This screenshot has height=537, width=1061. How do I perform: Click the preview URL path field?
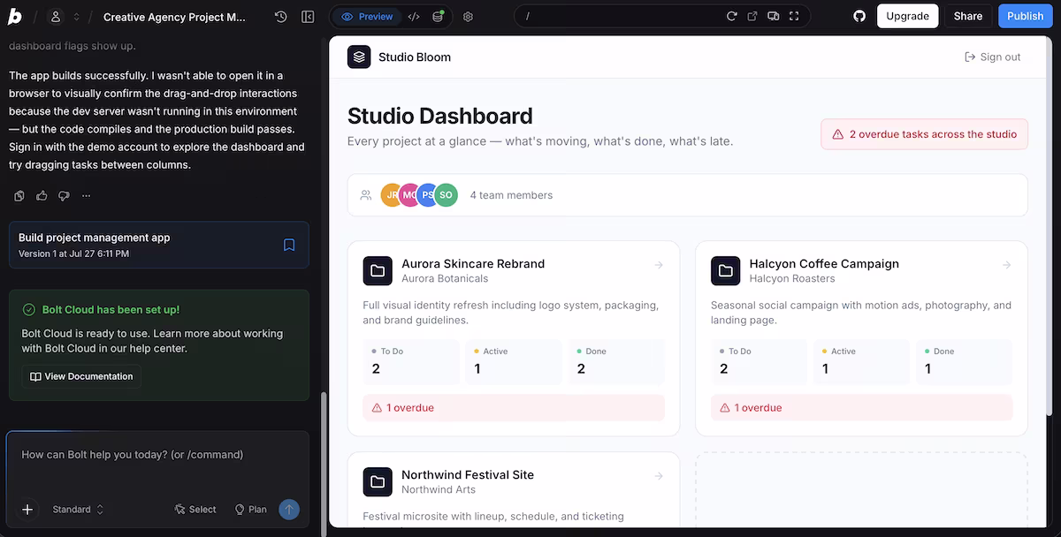point(619,17)
